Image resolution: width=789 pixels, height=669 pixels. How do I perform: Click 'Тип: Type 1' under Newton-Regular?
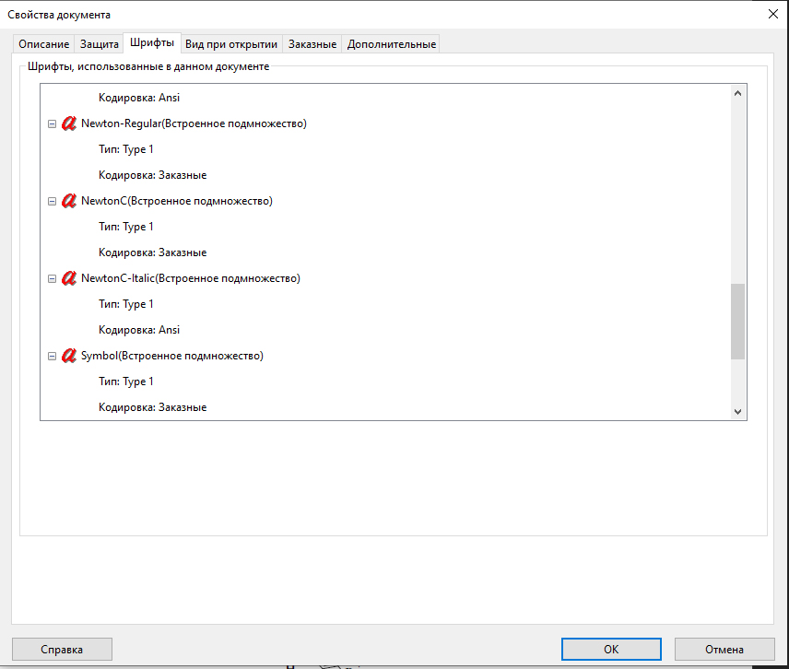125,149
